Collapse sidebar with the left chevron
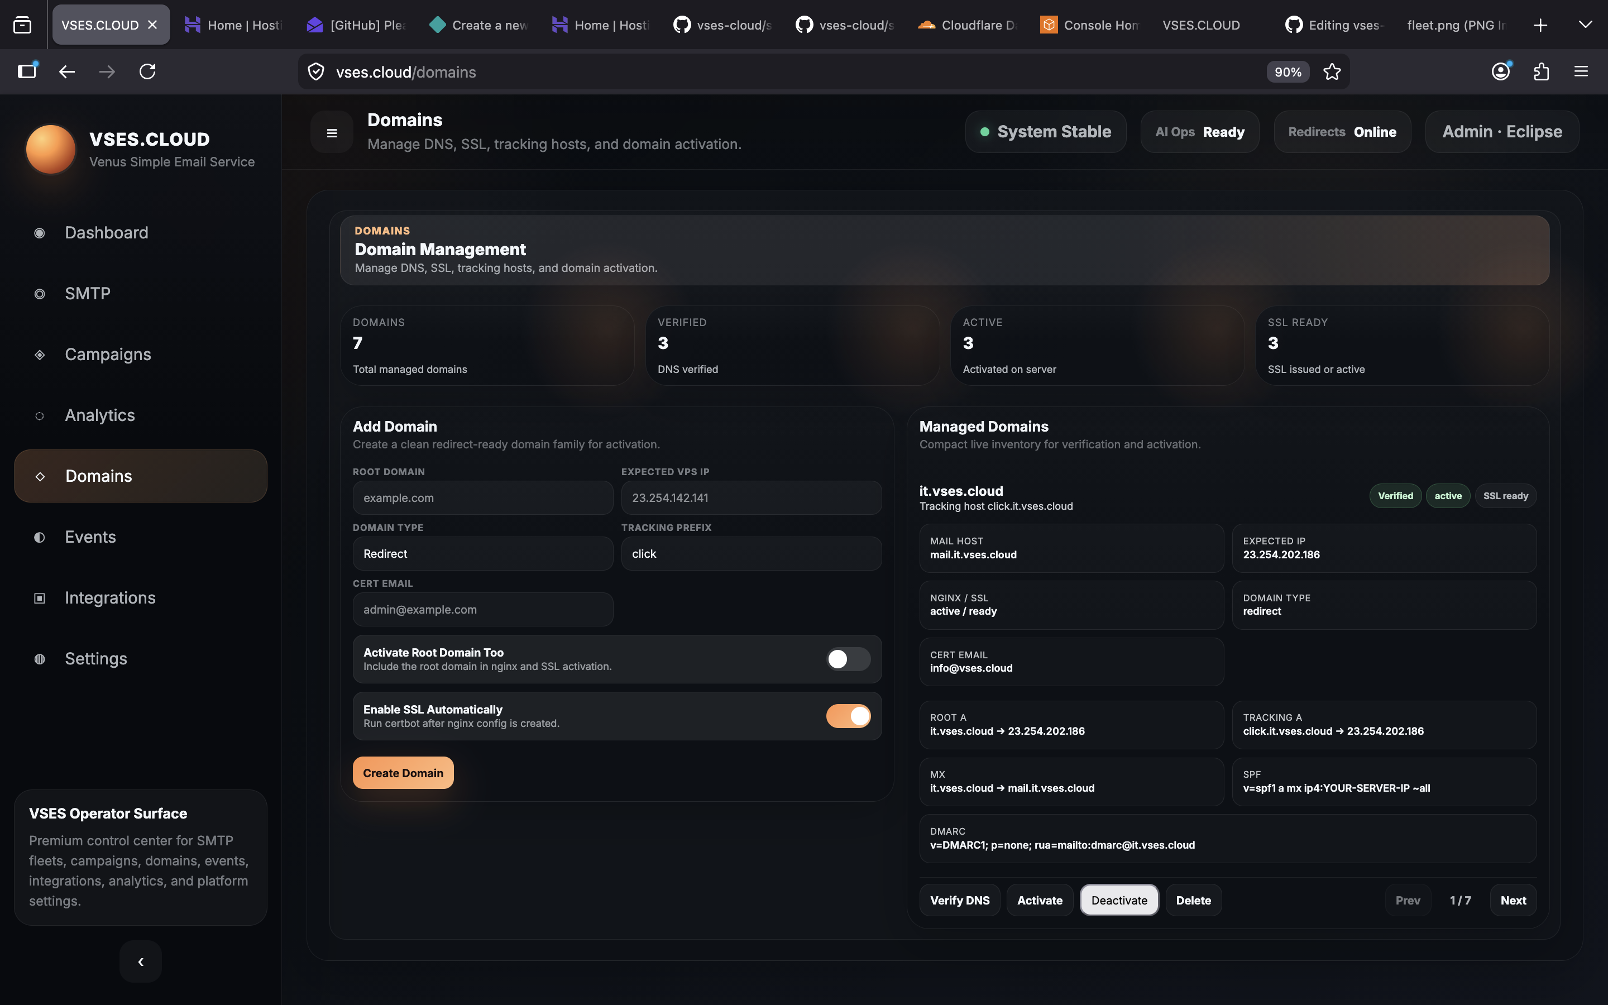The image size is (1608, 1005). [x=140, y=961]
